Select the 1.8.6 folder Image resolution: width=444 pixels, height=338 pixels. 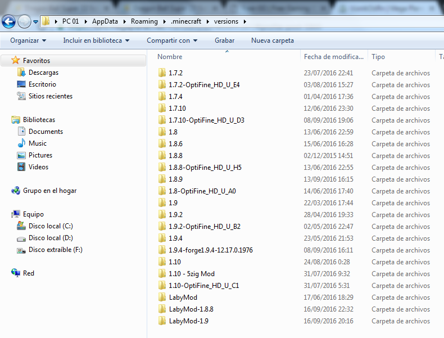point(175,144)
